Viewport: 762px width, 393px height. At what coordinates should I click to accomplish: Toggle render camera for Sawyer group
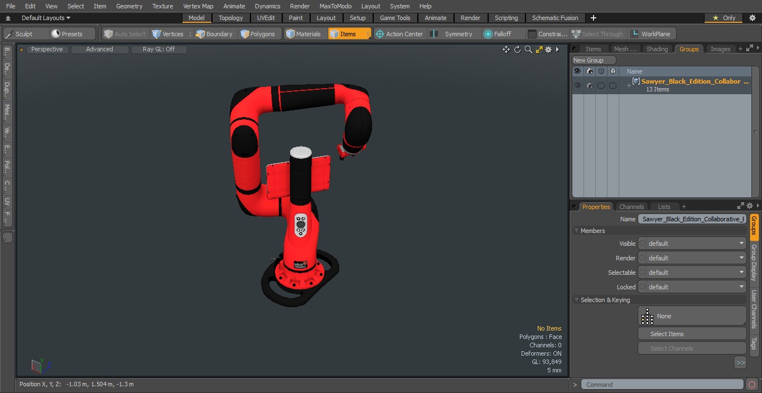tap(590, 85)
